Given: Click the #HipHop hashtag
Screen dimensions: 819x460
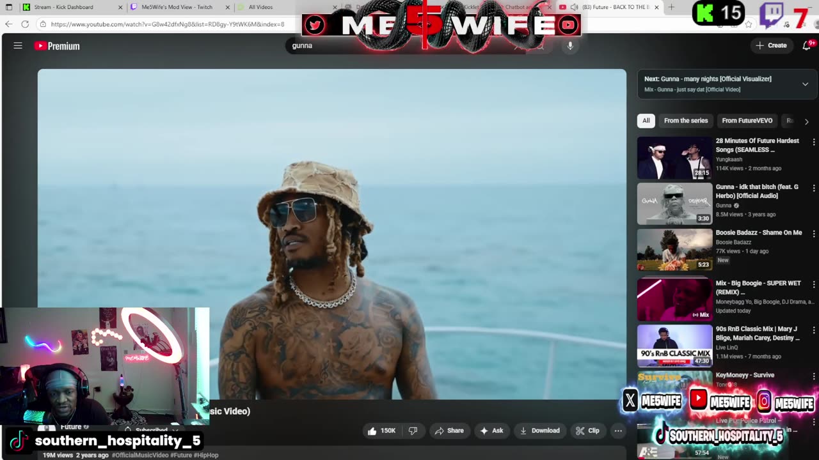Looking at the screenshot, I should (205, 455).
